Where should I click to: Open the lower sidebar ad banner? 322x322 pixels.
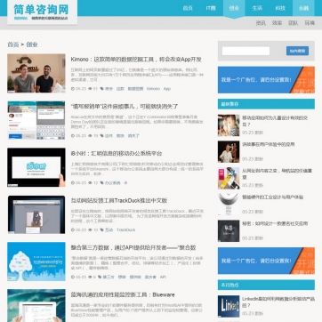tap(266, 261)
